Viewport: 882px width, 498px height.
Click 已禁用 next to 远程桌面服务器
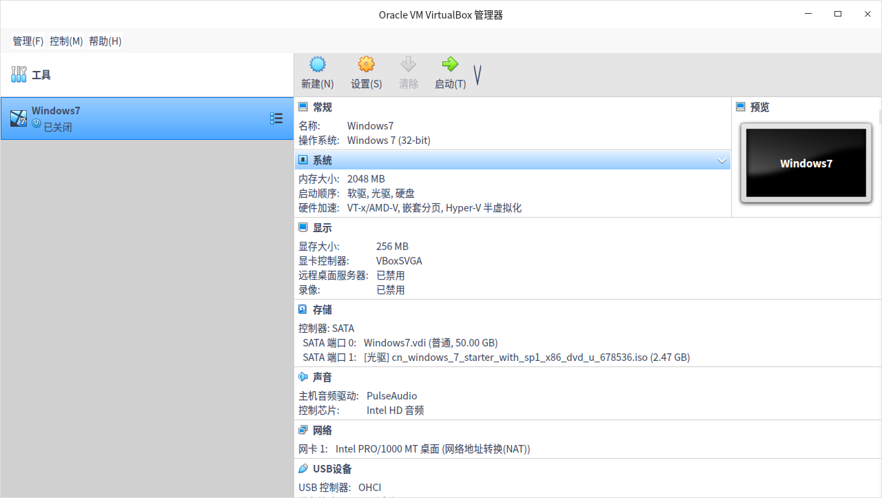tap(391, 276)
